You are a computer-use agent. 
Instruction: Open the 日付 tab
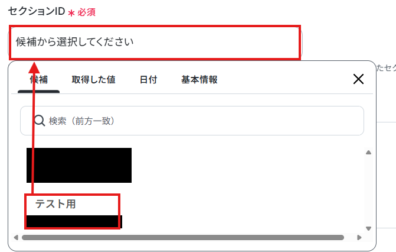pos(149,79)
